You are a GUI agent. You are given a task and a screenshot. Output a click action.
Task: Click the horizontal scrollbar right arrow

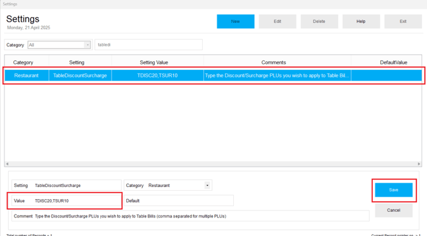click(x=419, y=164)
